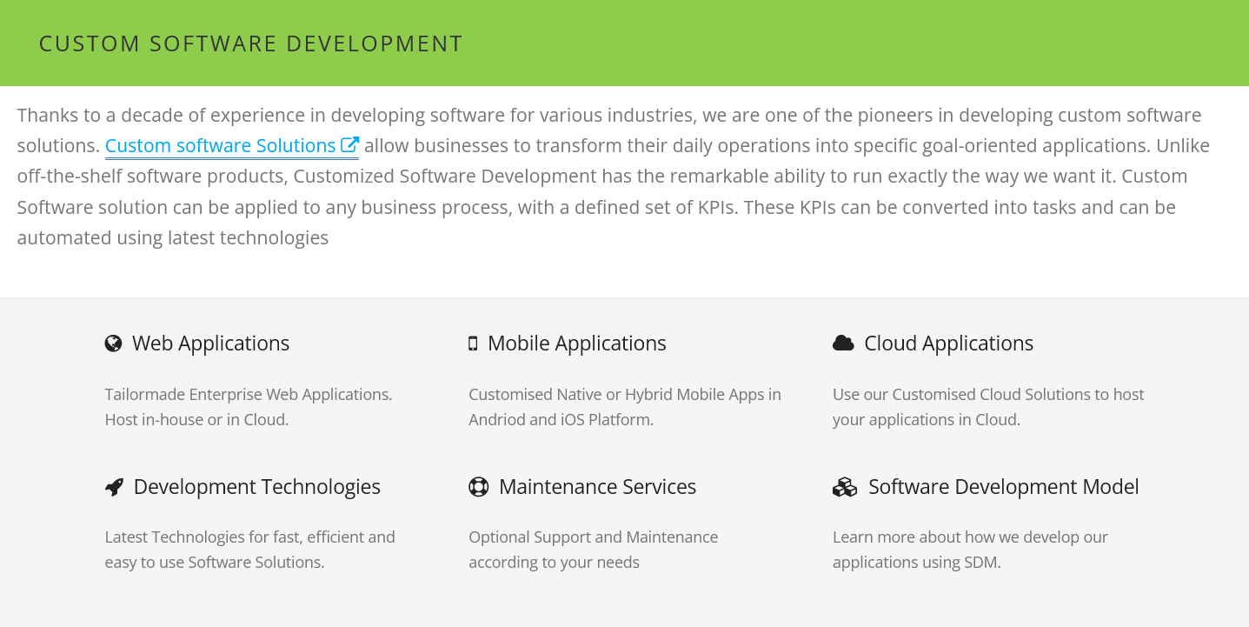Open the Custom software Solutions link

220,145
